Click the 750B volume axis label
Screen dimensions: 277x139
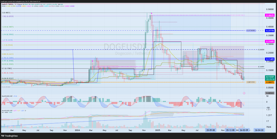click(x=269, y=127)
